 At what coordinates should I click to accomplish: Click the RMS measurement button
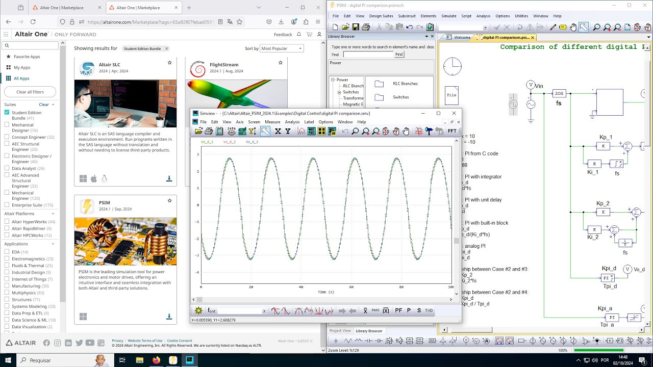[x=375, y=311]
